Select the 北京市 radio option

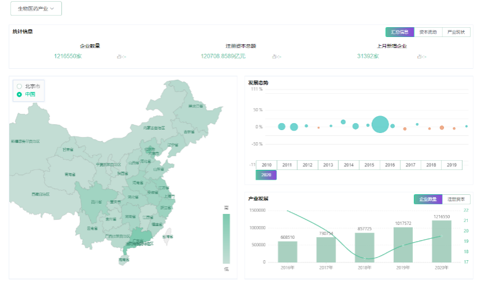pos(19,86)
